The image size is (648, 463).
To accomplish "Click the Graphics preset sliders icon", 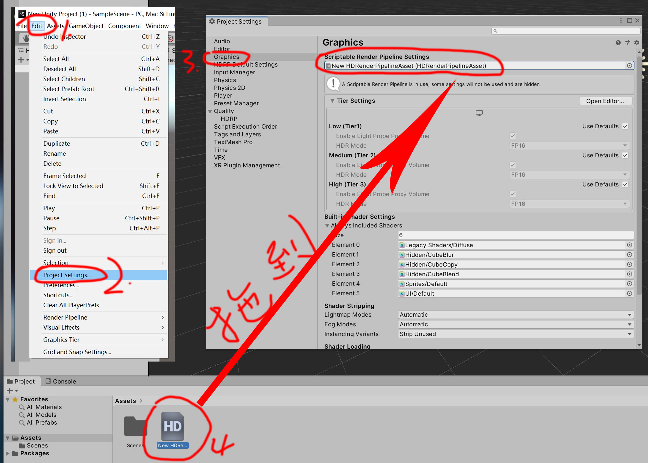I will tap(627, 43).
